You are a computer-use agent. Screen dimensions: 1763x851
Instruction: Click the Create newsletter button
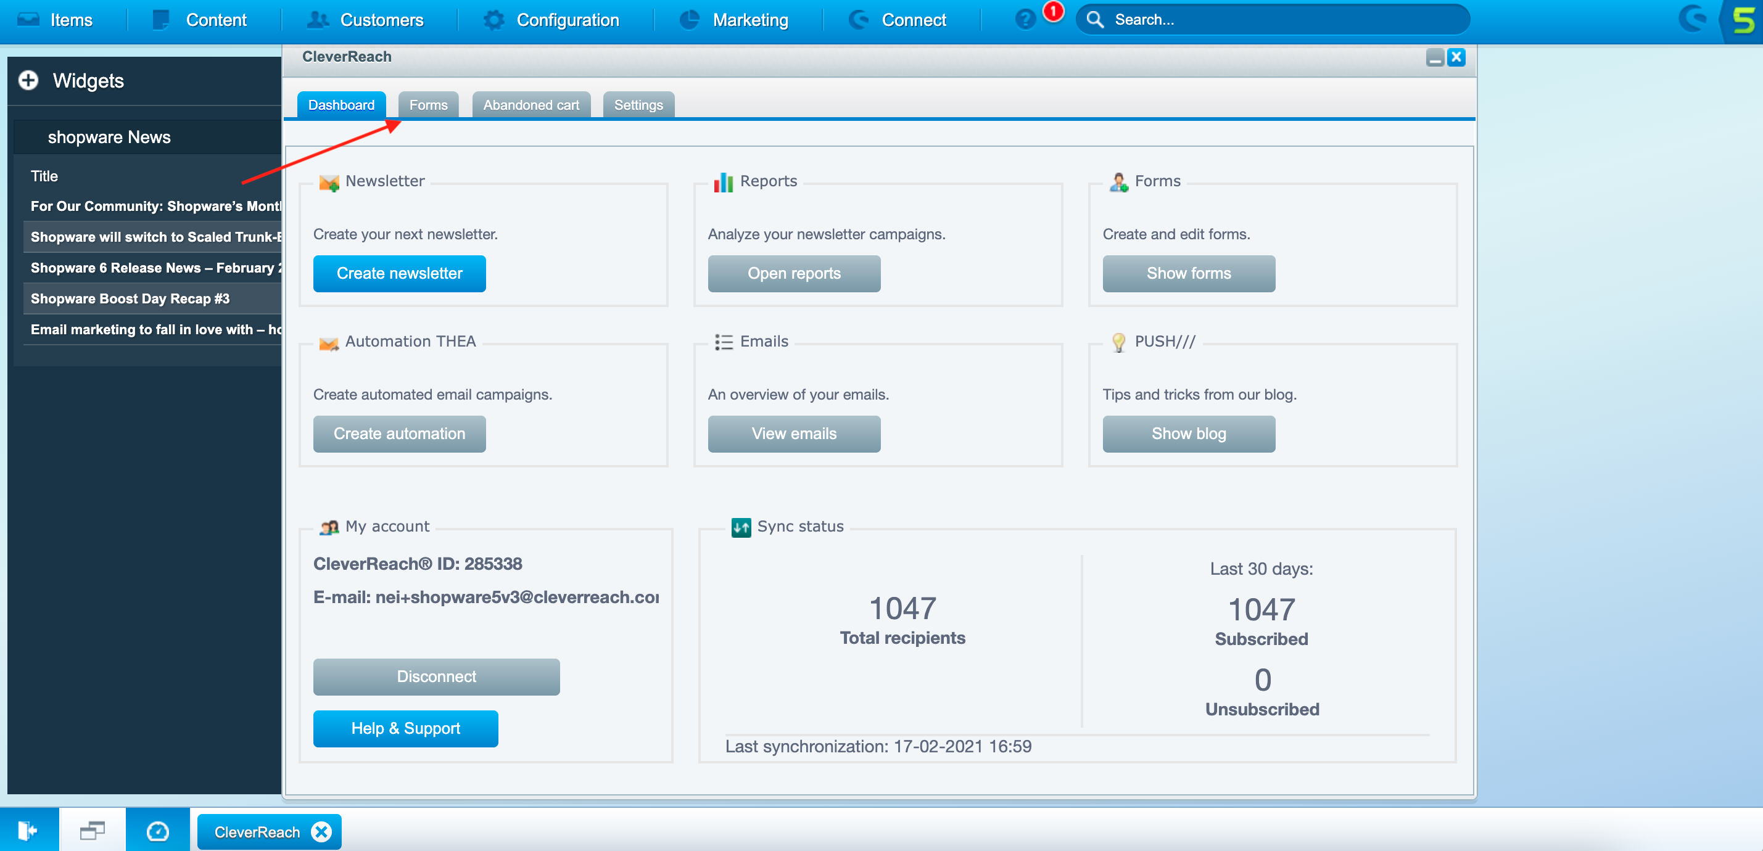pos(399,273)
